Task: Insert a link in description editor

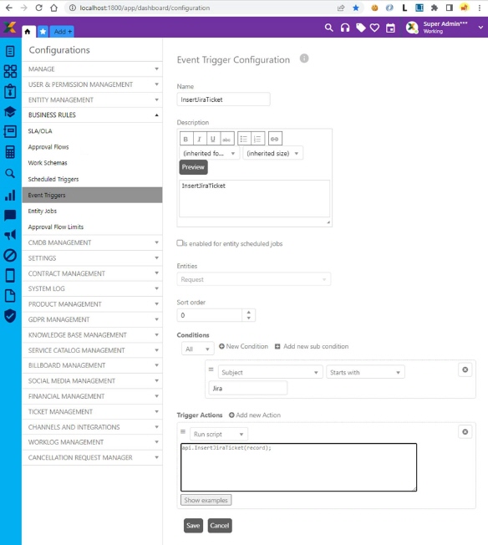Action: click(275, 139)
